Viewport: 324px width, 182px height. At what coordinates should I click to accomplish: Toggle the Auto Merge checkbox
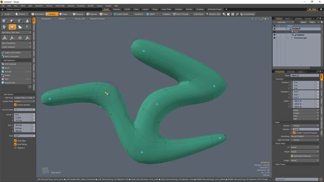(15, 144)
